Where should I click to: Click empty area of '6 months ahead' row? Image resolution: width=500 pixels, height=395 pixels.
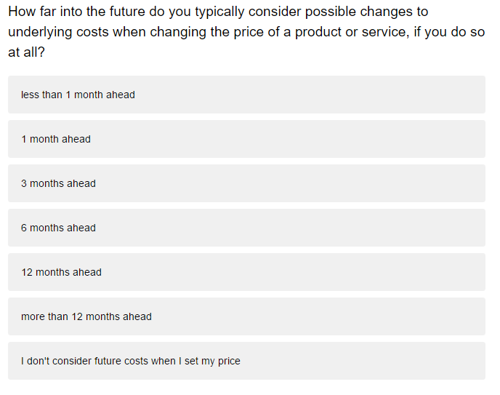[x=287, y=228]
